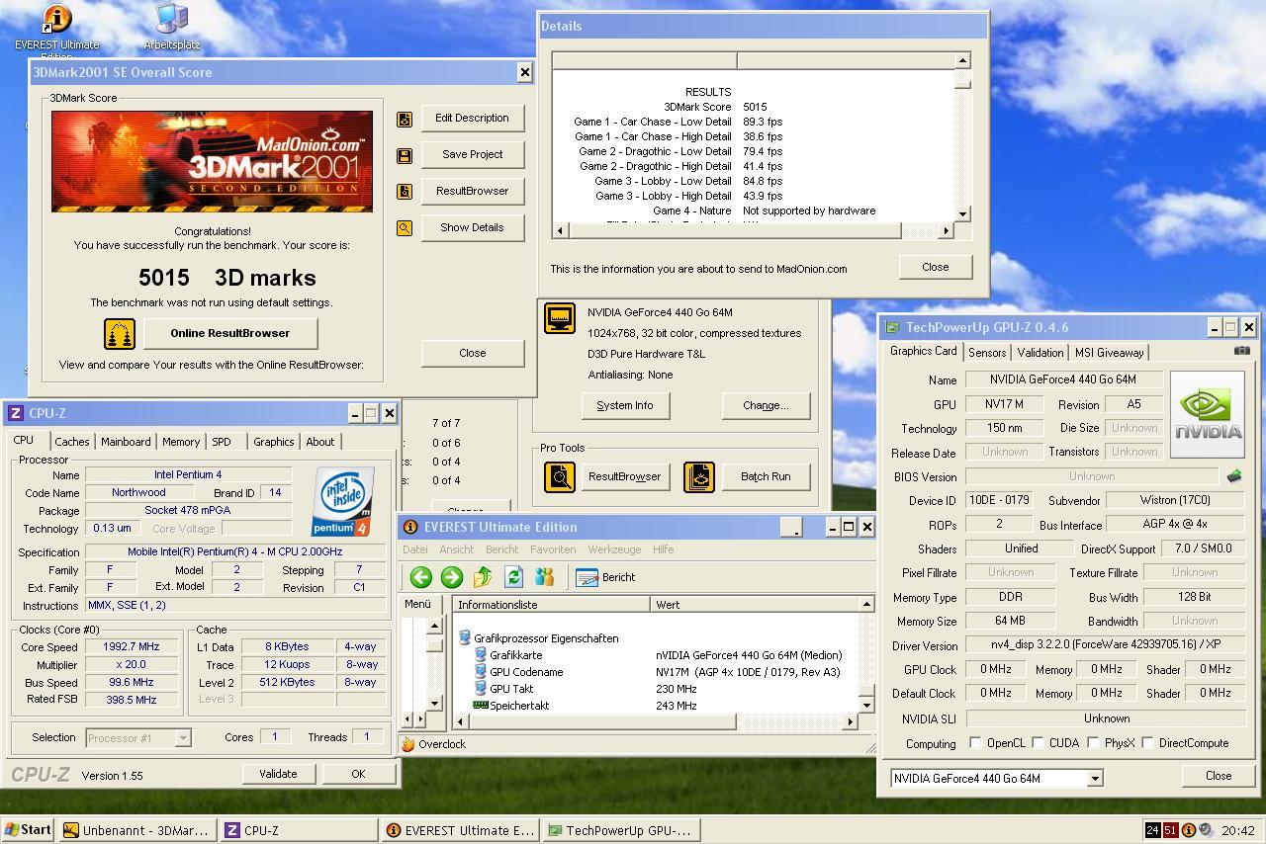Screen dimensions: 1266x844
Task: Click the GPU-Z BIOS save chip icon
Action: [x=1234, y=475]
